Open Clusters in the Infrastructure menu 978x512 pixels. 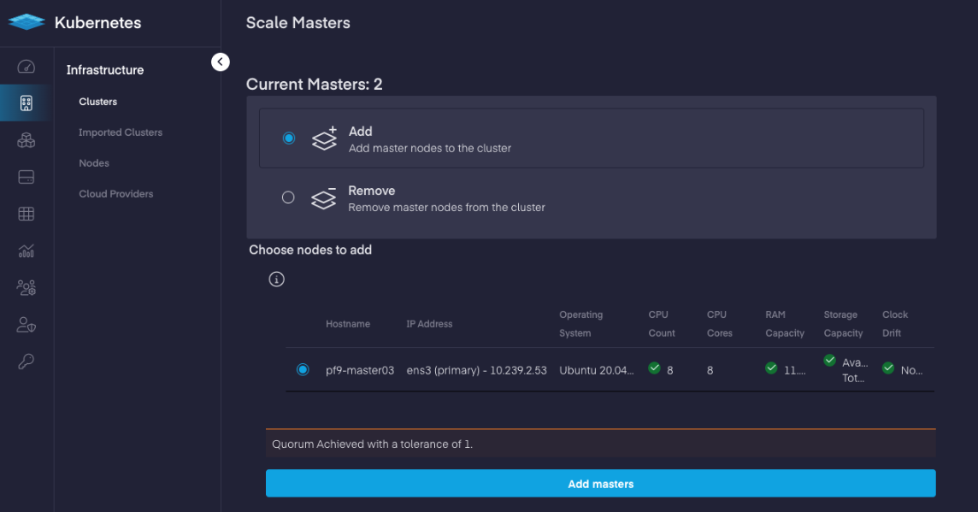98,102
